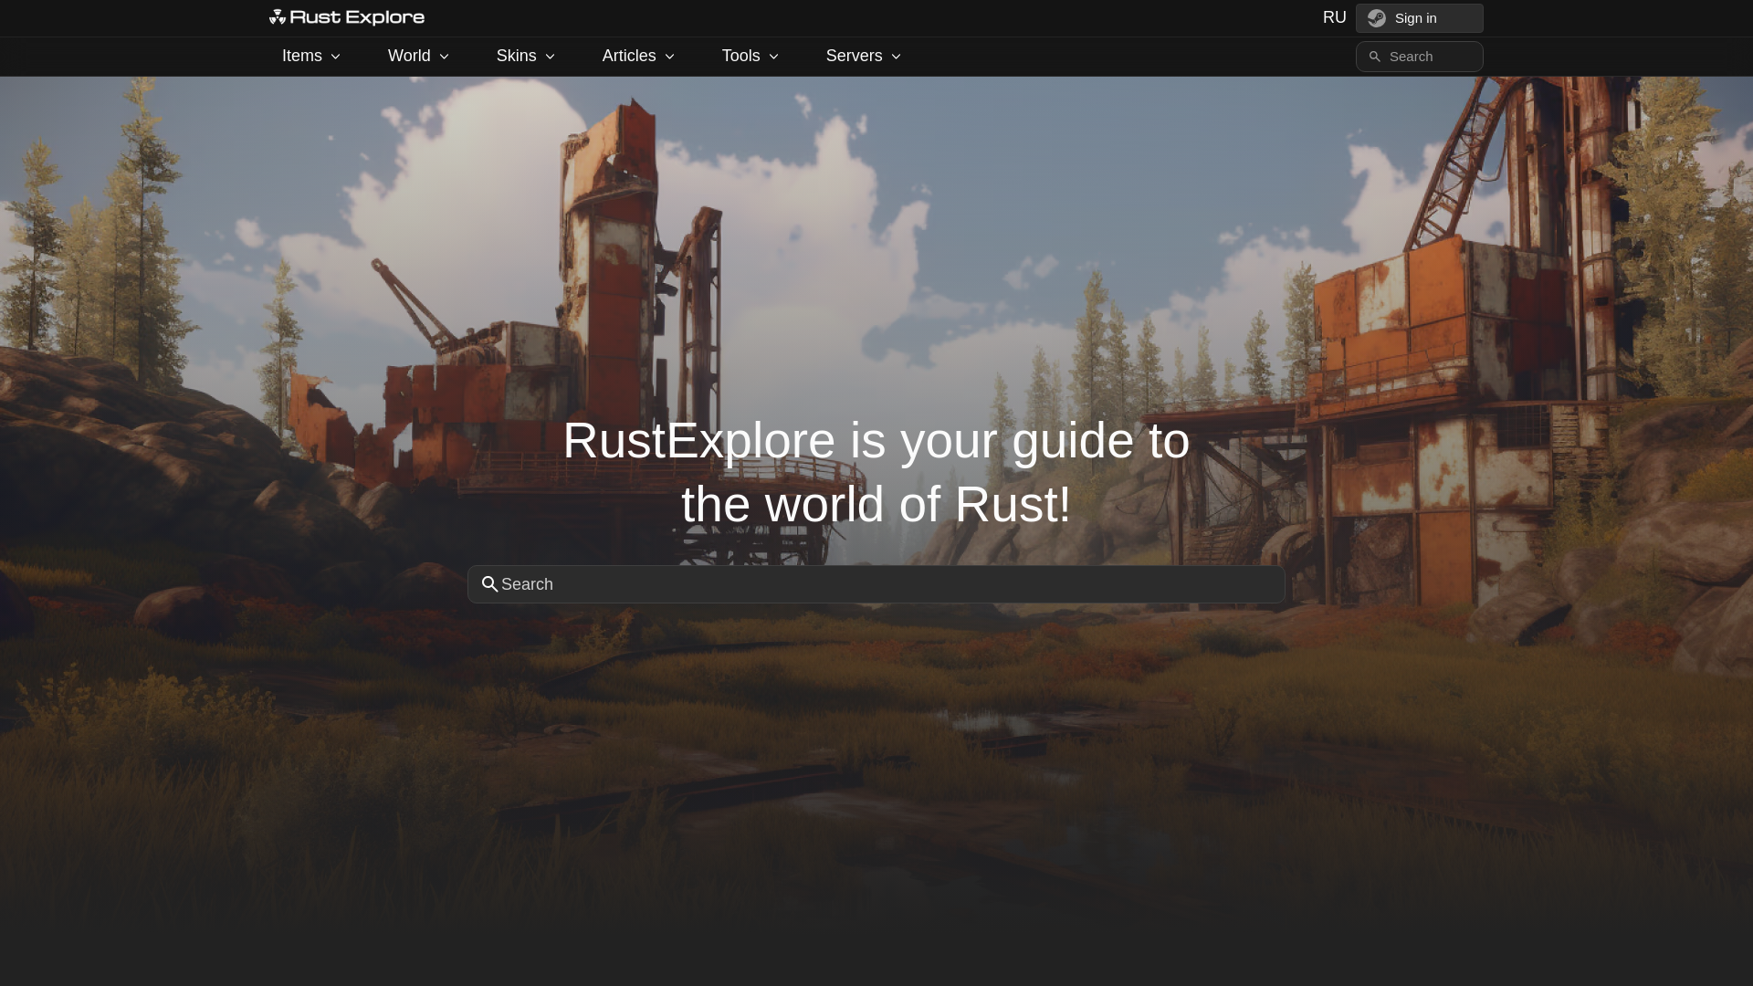
Task: Click the Sign in button
Action: [1419, 18]
